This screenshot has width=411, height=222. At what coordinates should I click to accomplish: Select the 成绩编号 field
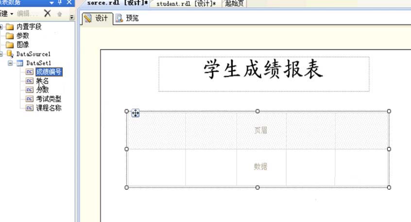click(49, 72)
